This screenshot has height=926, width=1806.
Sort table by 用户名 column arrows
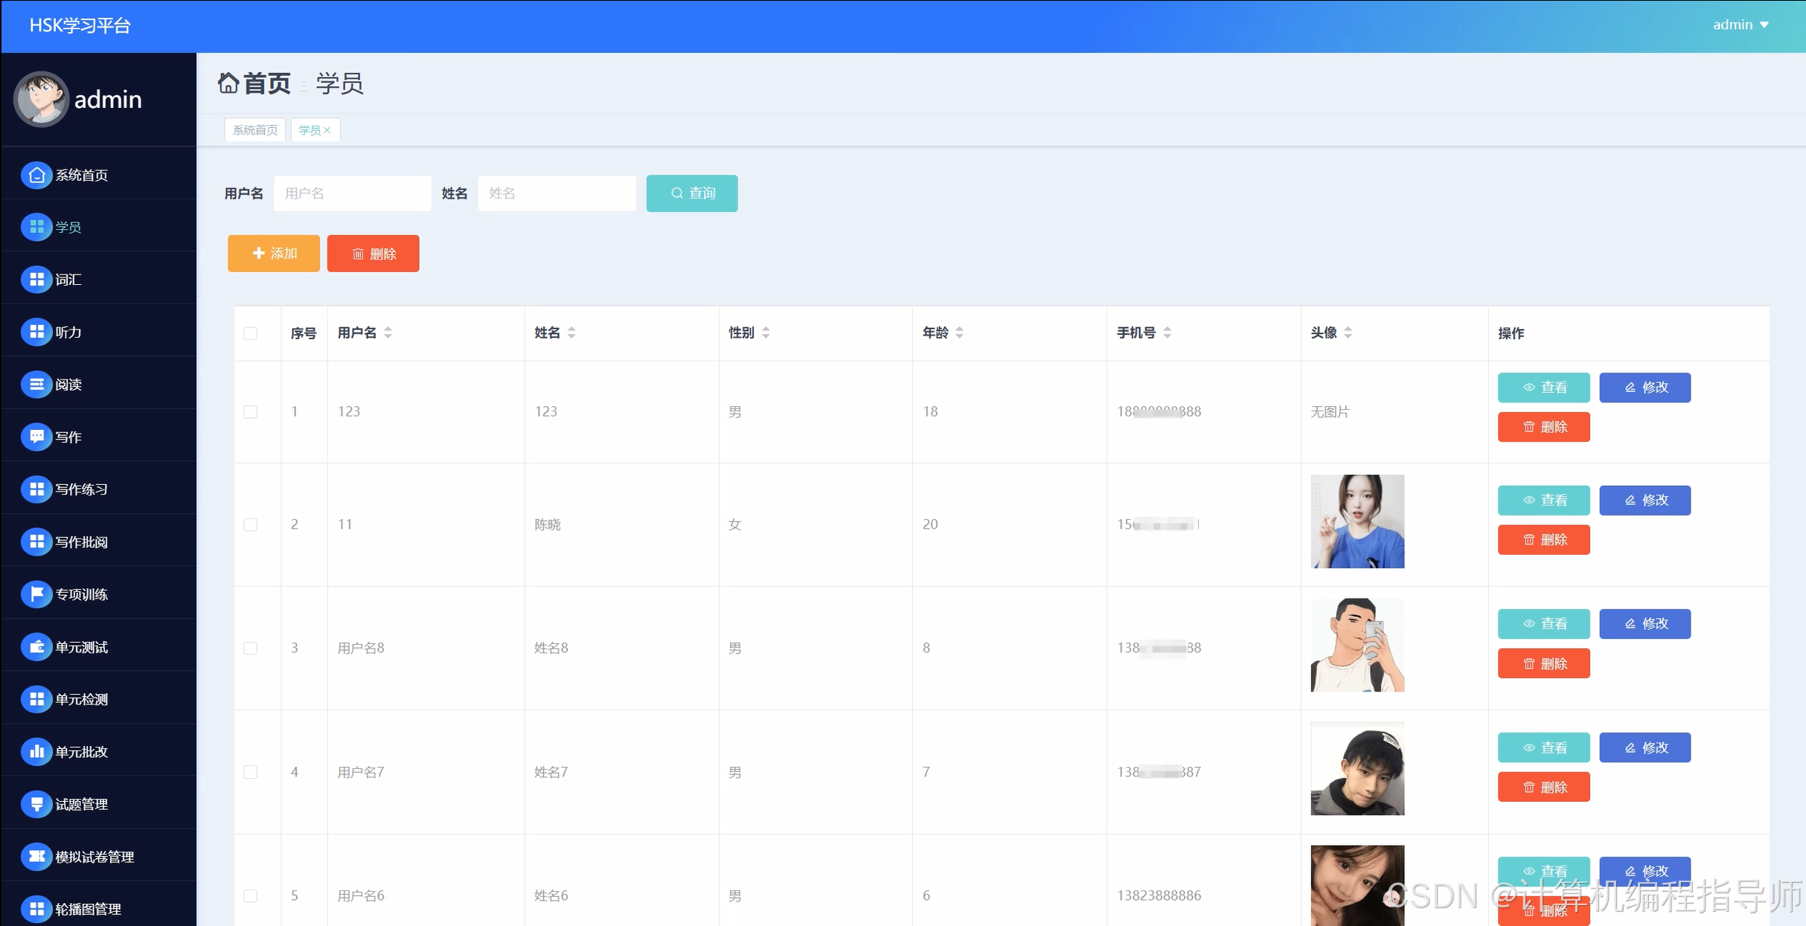(388, 333)
